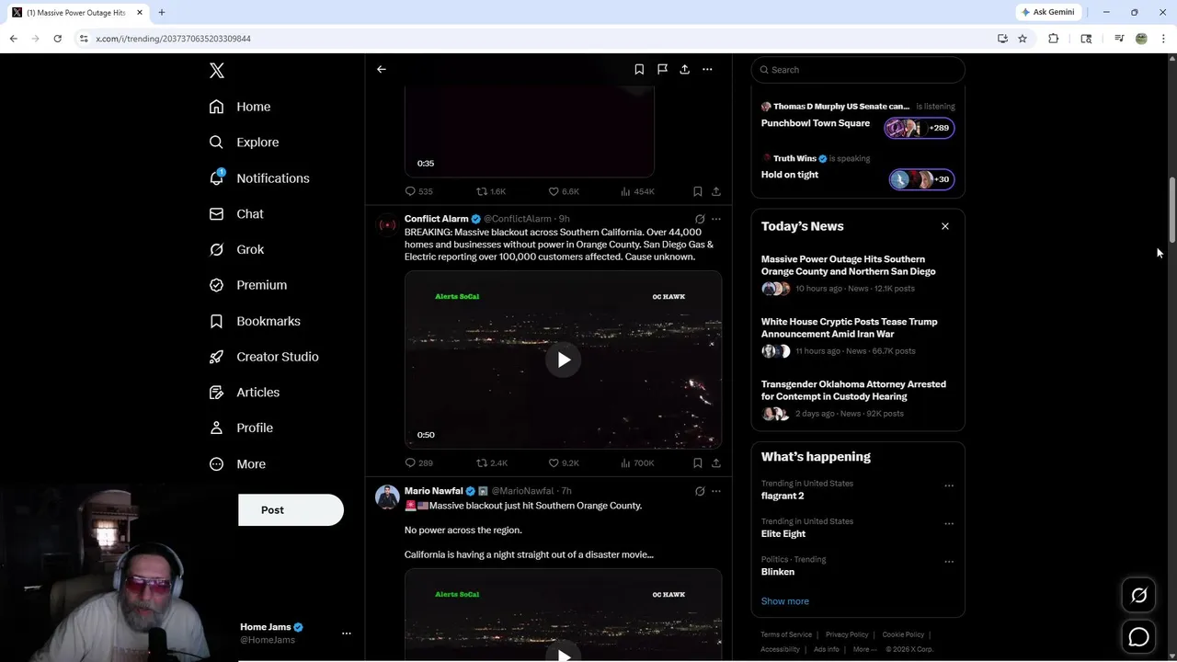Open Premium from the sidebar
The image size is (1177, 662).
pos(248,285)
